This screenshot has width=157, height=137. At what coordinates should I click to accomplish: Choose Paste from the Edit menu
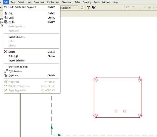31,22
